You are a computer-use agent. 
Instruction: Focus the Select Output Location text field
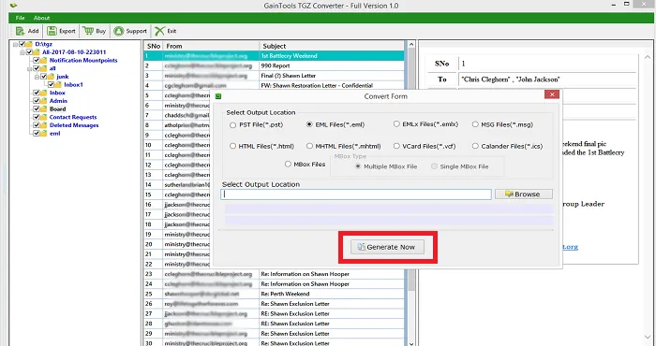(x=356, y=195)
